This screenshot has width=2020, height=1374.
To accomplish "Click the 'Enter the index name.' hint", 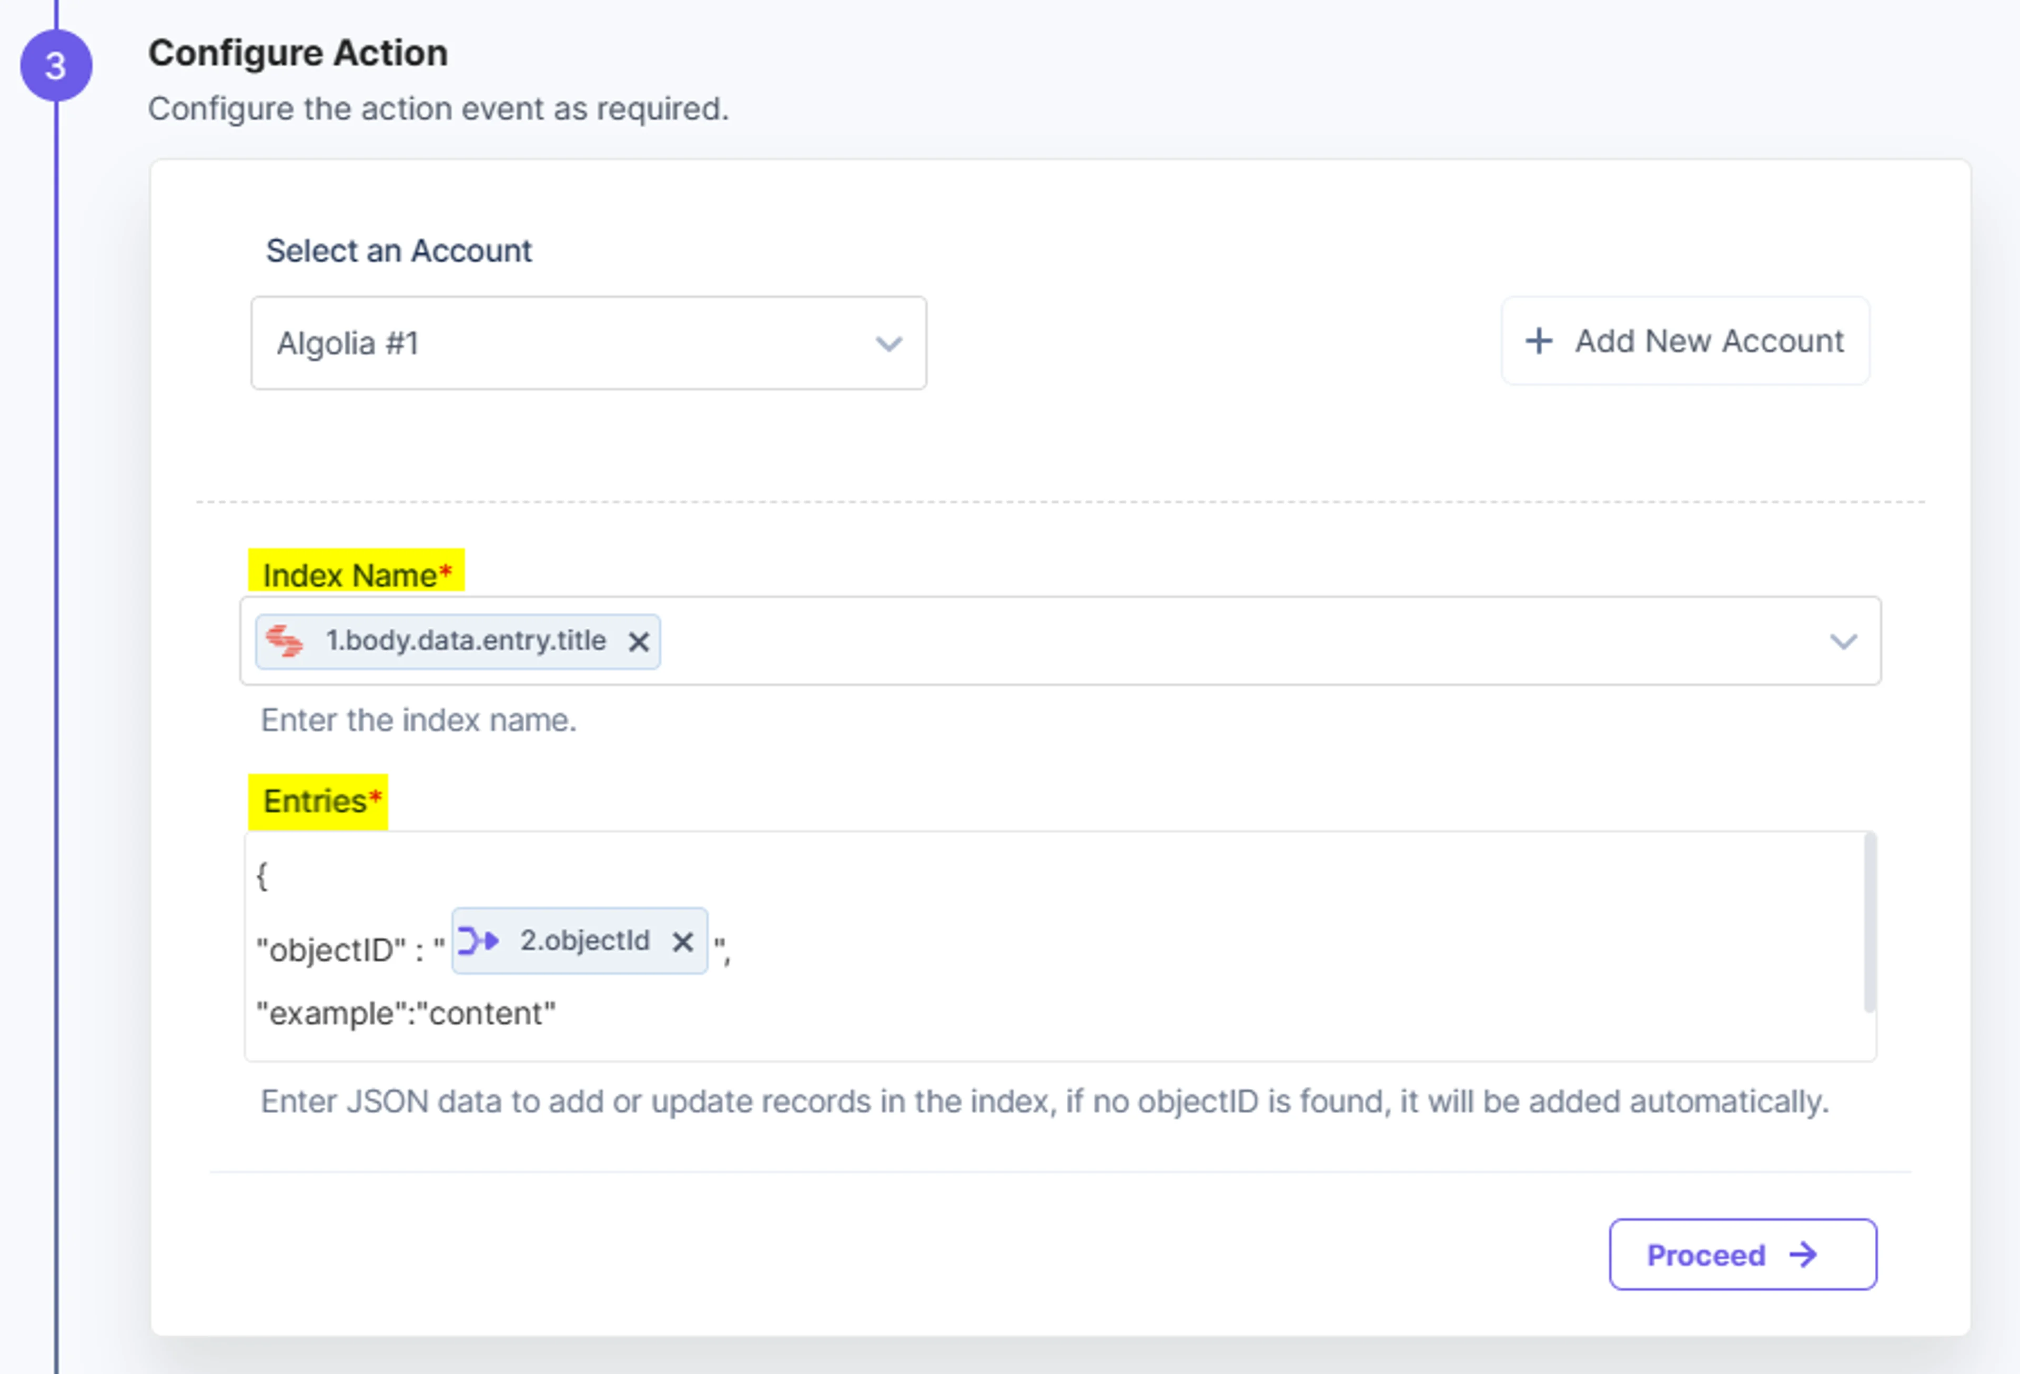I will coord(419,720).
